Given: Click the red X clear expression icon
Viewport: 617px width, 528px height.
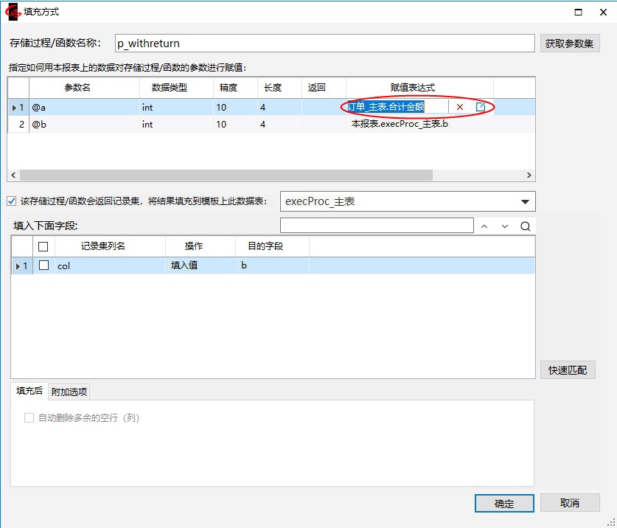Looking at the screenshot, I should (x=460, y=107).
